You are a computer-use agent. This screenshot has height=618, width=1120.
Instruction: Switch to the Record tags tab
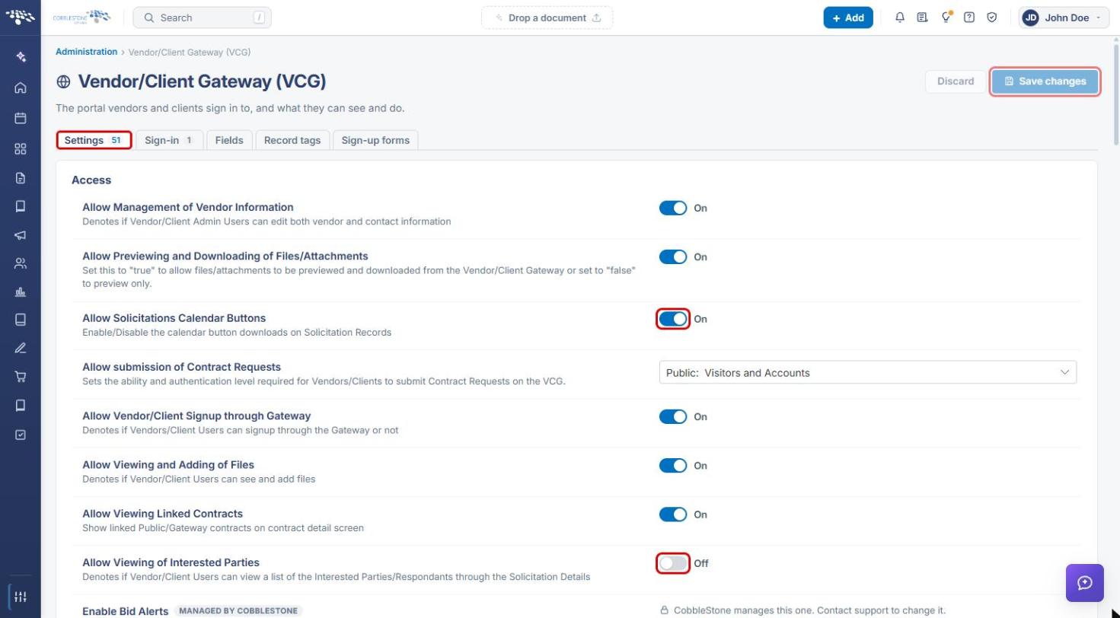coord(292,140)
